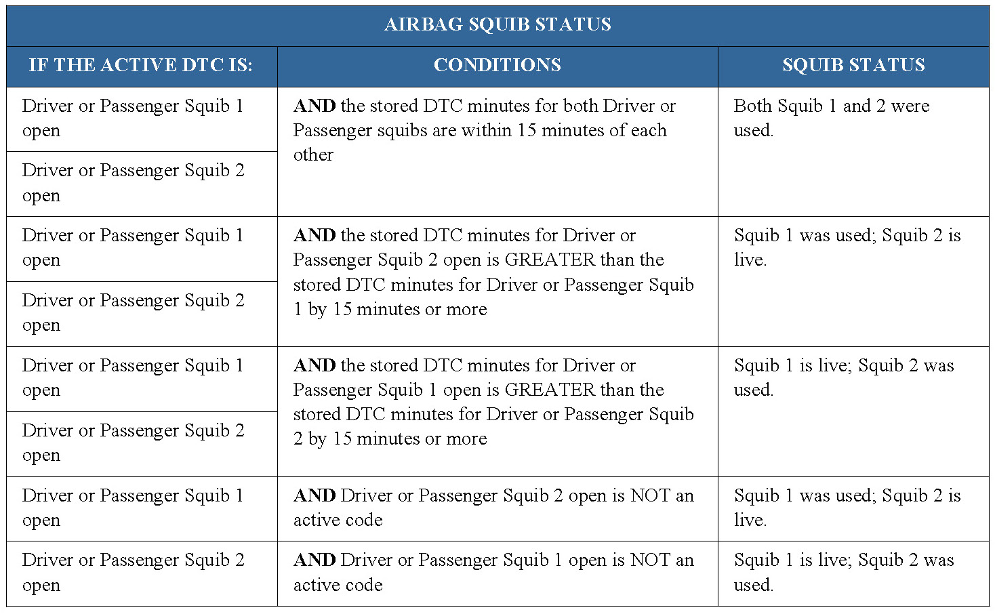
Task: Click the "CONDITIONS" column header
Action: point(497,66)
